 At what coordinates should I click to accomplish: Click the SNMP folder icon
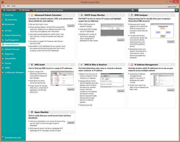click(x=3, y=68)
